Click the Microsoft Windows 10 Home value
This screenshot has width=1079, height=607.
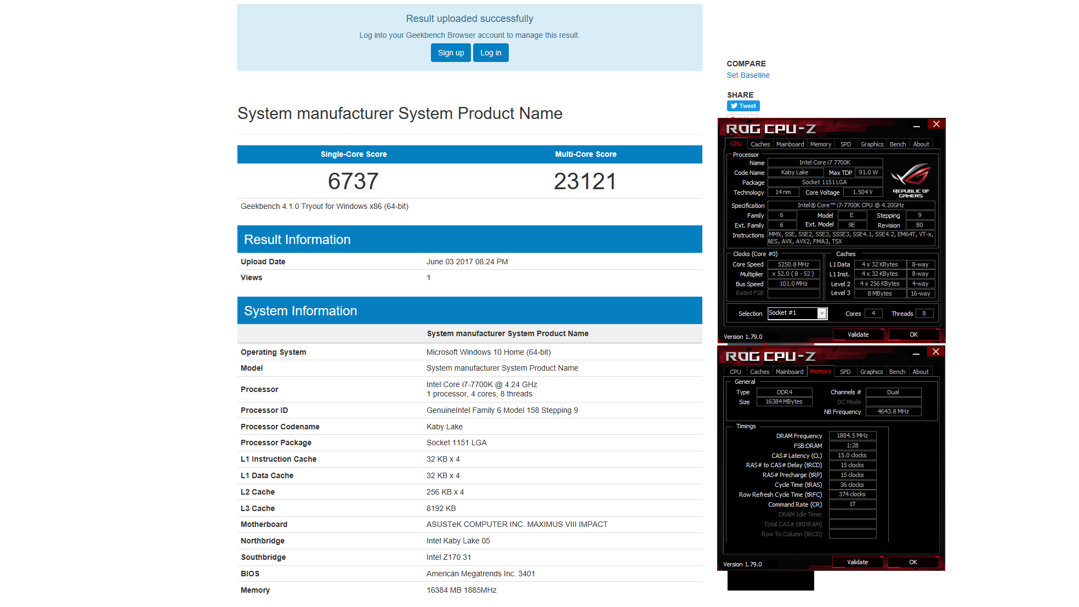489,352
